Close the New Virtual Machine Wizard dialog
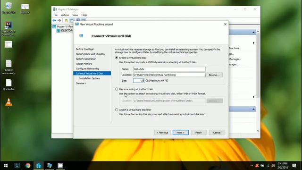 click(x=225, y=24)
